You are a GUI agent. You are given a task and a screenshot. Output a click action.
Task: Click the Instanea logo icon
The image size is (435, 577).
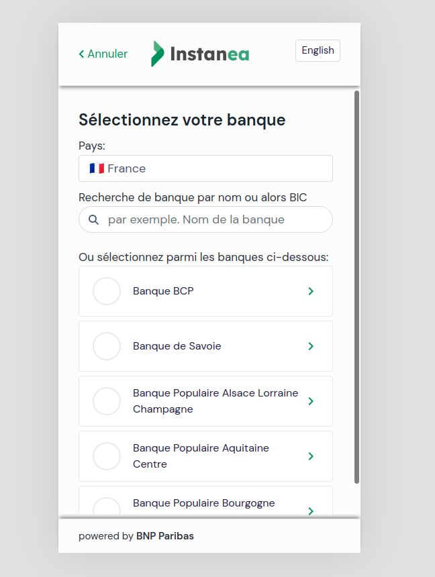click(158, 54)
